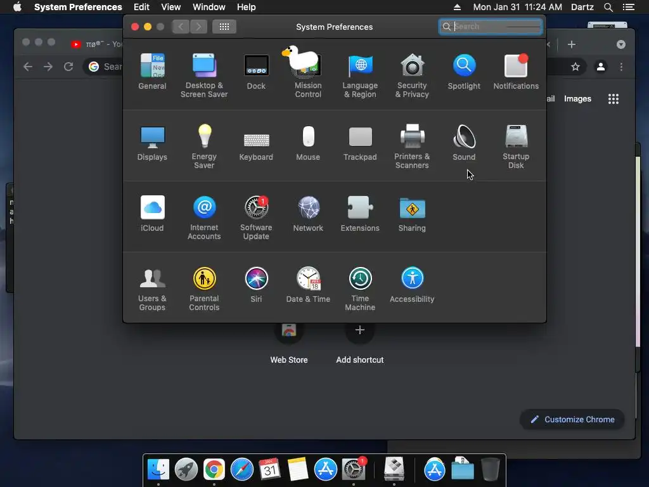Open Internet Accounts preferences
649x487 pixels.
204,218
